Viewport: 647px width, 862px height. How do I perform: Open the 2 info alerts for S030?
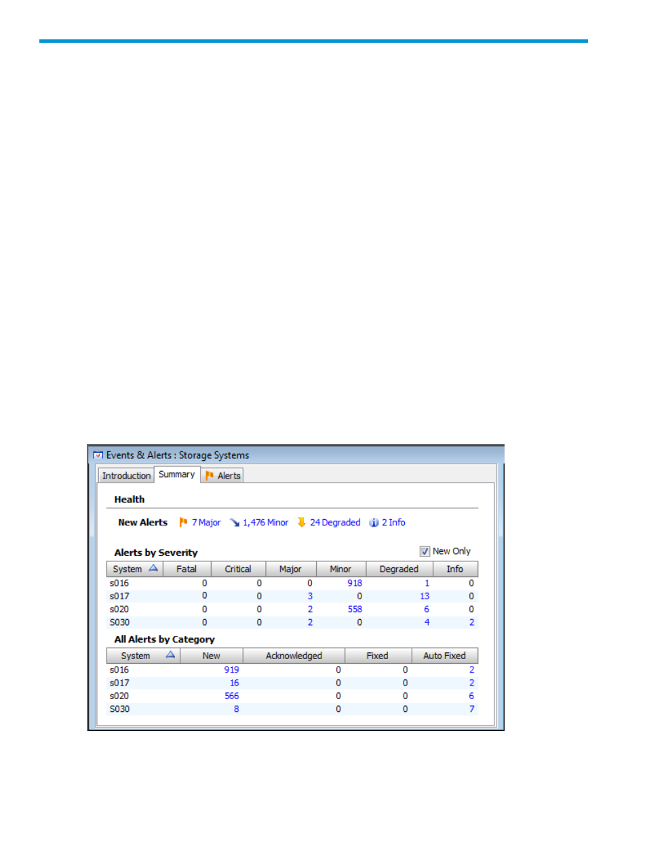coord(472,622)
